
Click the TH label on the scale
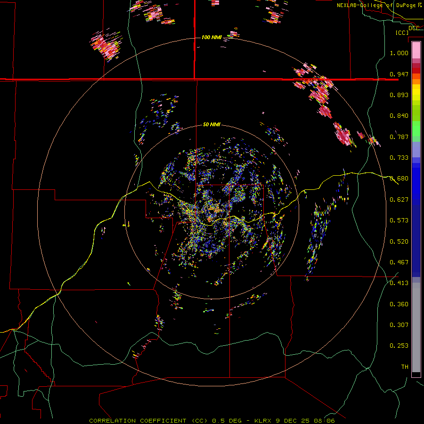click(405, 367)
